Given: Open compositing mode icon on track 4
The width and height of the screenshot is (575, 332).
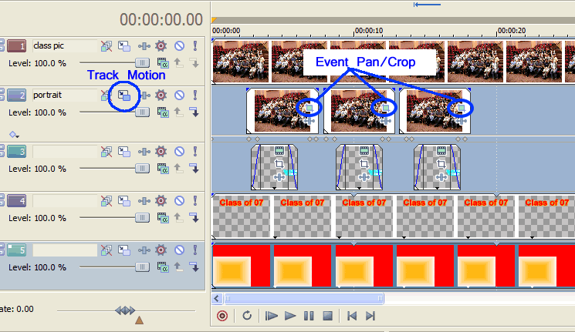Looking at the screenshot, I should tap(163, 218).
